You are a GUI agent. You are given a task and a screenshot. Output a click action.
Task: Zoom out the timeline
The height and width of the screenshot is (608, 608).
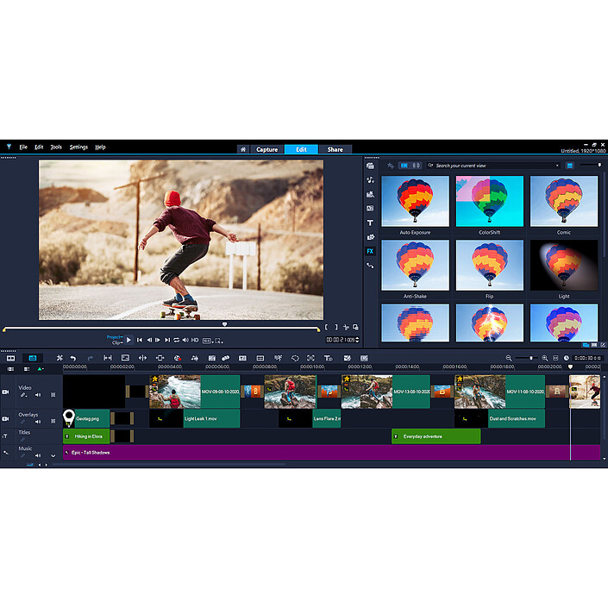coord(509,358)
